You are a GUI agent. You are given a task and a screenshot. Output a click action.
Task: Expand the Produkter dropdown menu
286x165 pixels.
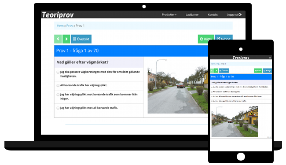[x=169, y=15]
